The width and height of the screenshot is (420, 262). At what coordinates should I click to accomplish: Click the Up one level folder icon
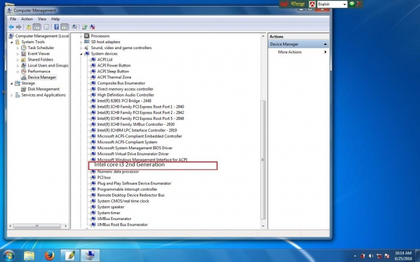coord(29,27)
